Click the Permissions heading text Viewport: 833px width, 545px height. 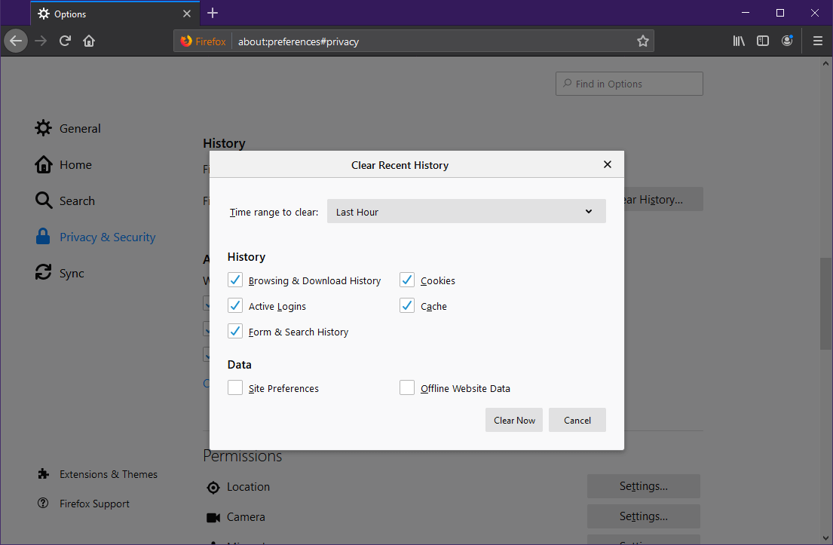(x=242, y=456)
